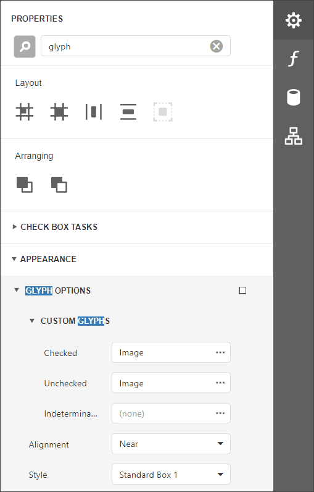Image resolution: width=314 pixels, height=492 pixels.
Task: Click the Send to Back icon
Action: coord(59,184)
